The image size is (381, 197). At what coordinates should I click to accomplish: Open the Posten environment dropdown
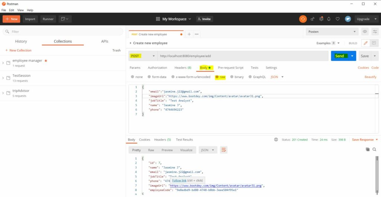pos(332,32)
